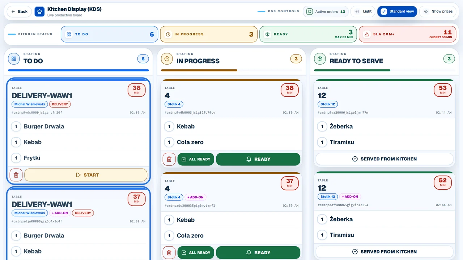The width and height of the screenshot is (463, 260).
Task: Click READY bell button on table 4 38 min order
Action: coord(258,159)
